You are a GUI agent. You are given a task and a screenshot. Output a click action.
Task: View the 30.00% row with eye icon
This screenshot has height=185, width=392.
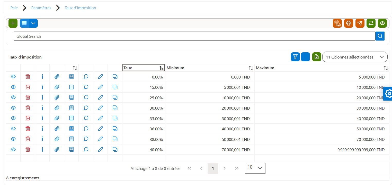click(13, 108)
